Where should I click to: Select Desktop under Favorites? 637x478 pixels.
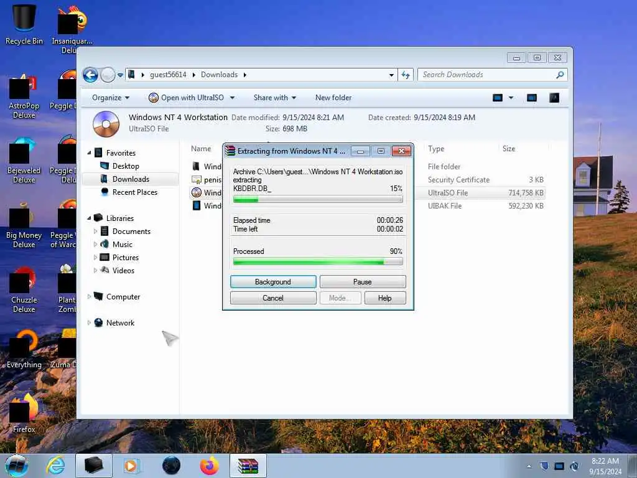click(x=126, y=166)
